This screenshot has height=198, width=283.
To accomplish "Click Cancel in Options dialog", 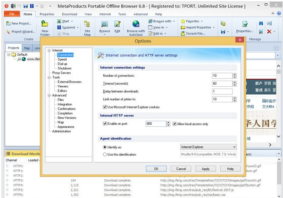I will pyautogui.click(x=181, y=169).
